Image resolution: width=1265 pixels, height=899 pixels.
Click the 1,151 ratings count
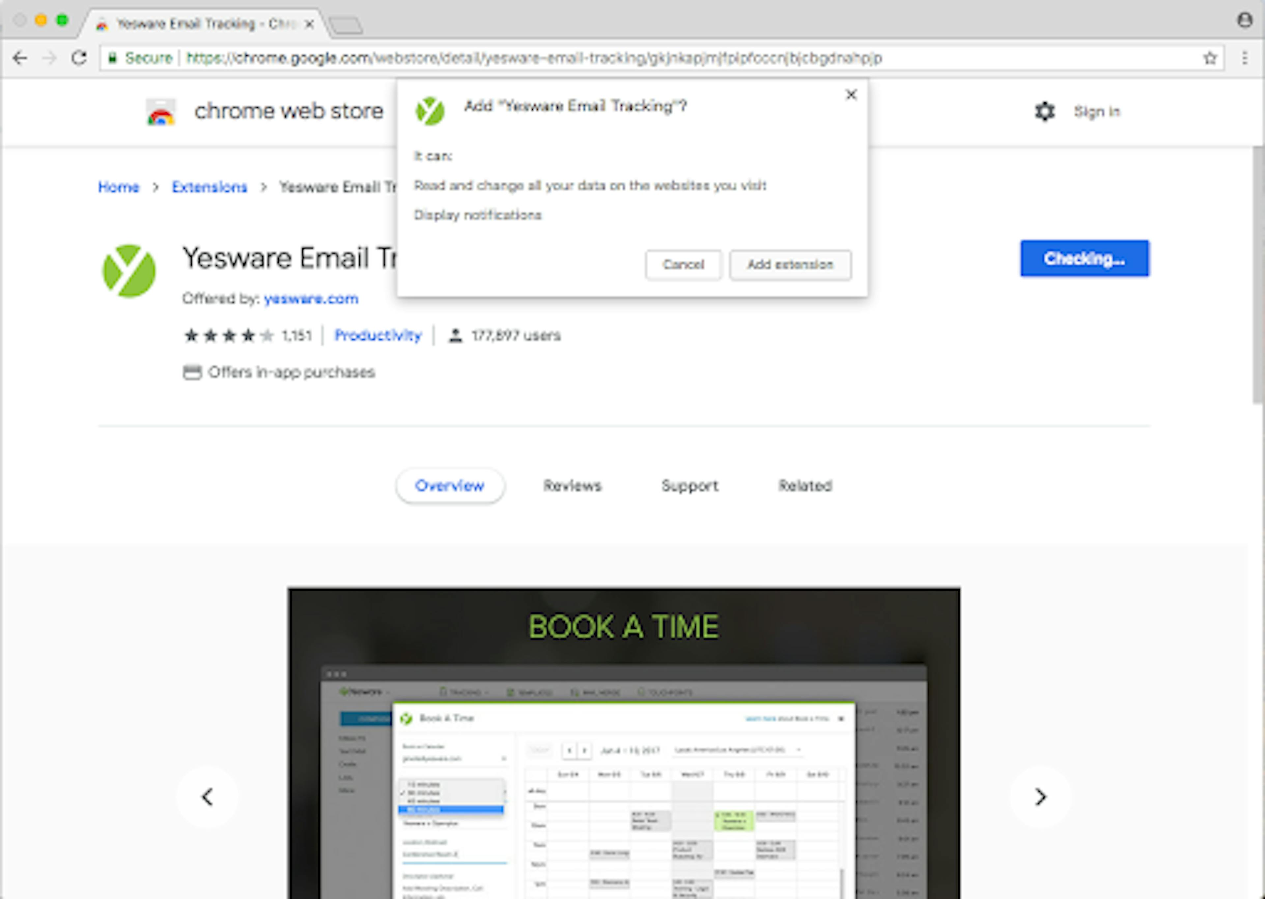(x=297, y=336)
